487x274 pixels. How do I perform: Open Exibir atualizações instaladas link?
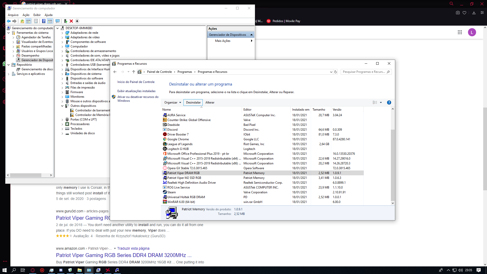(136, 91)
